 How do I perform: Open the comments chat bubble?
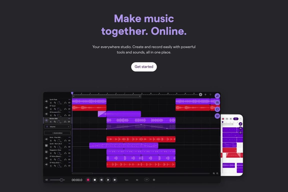point(217,109)
